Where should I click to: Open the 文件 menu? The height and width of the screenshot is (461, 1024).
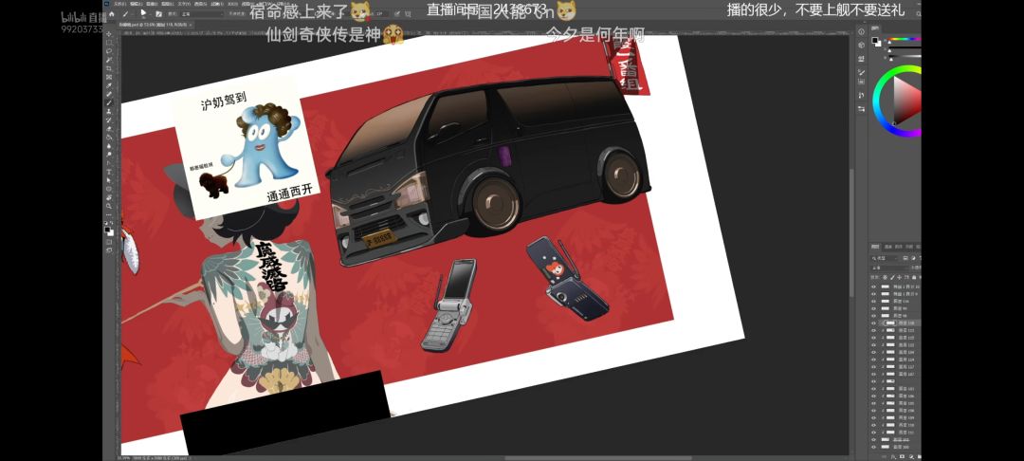119,4
